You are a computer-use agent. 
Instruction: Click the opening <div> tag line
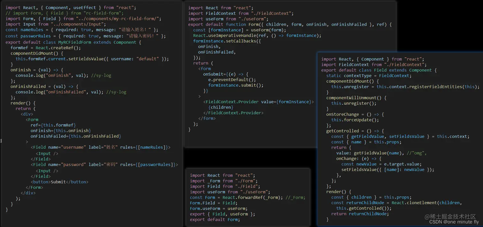click(x=27, y=114)
